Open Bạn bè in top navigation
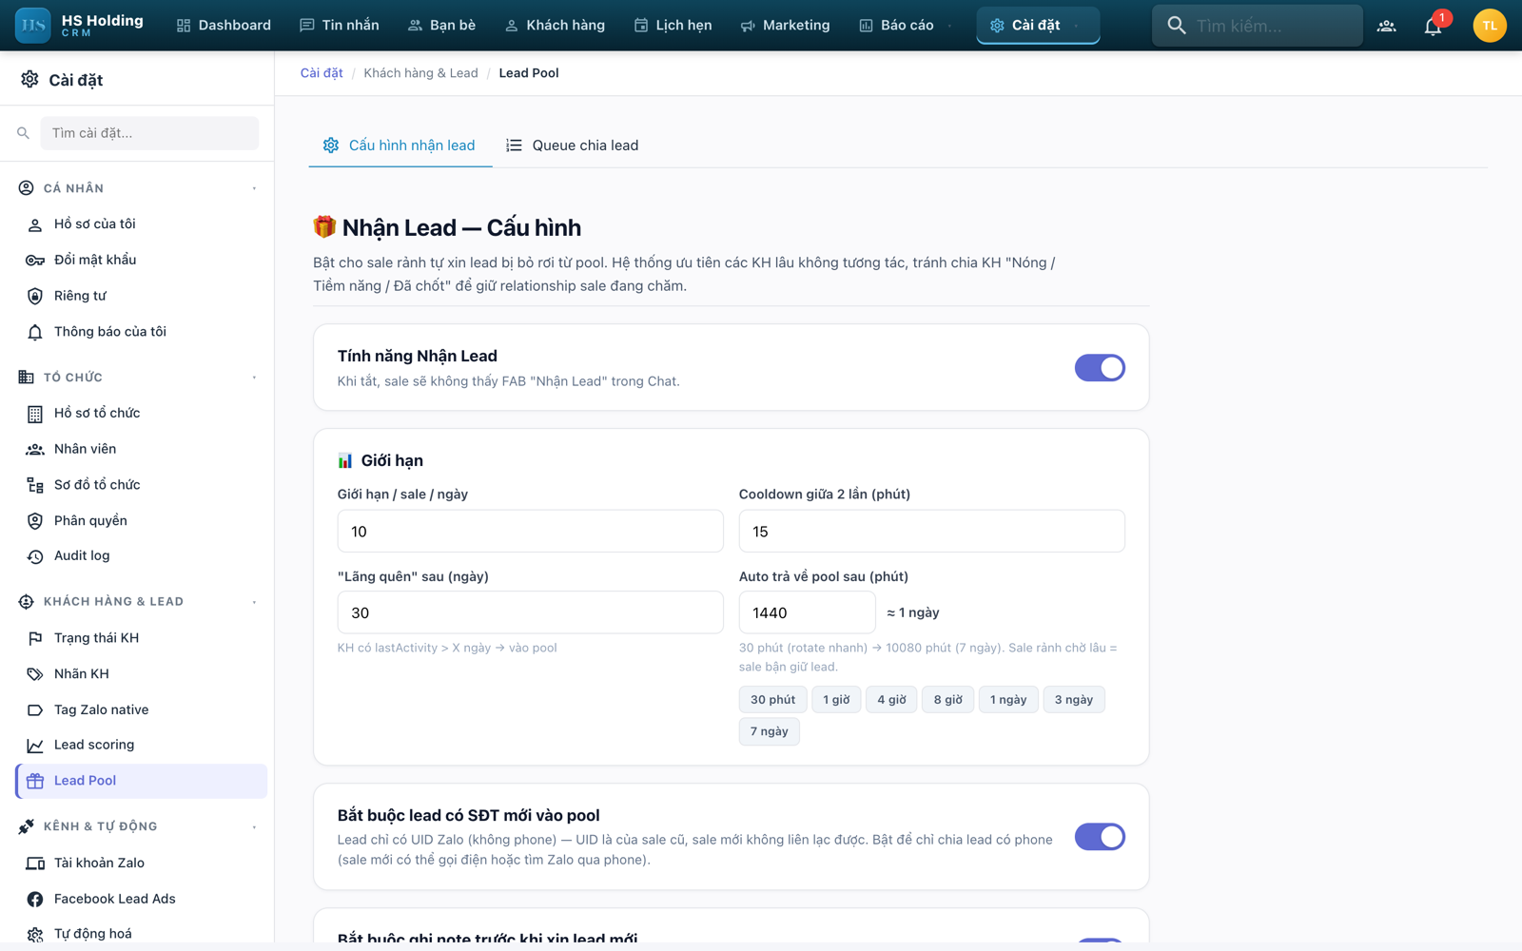The height and width of the screenshot is (951, 1522). (441, 26)
